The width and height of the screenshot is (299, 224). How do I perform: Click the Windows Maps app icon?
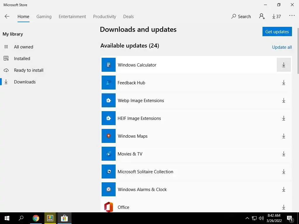(109, 136)
